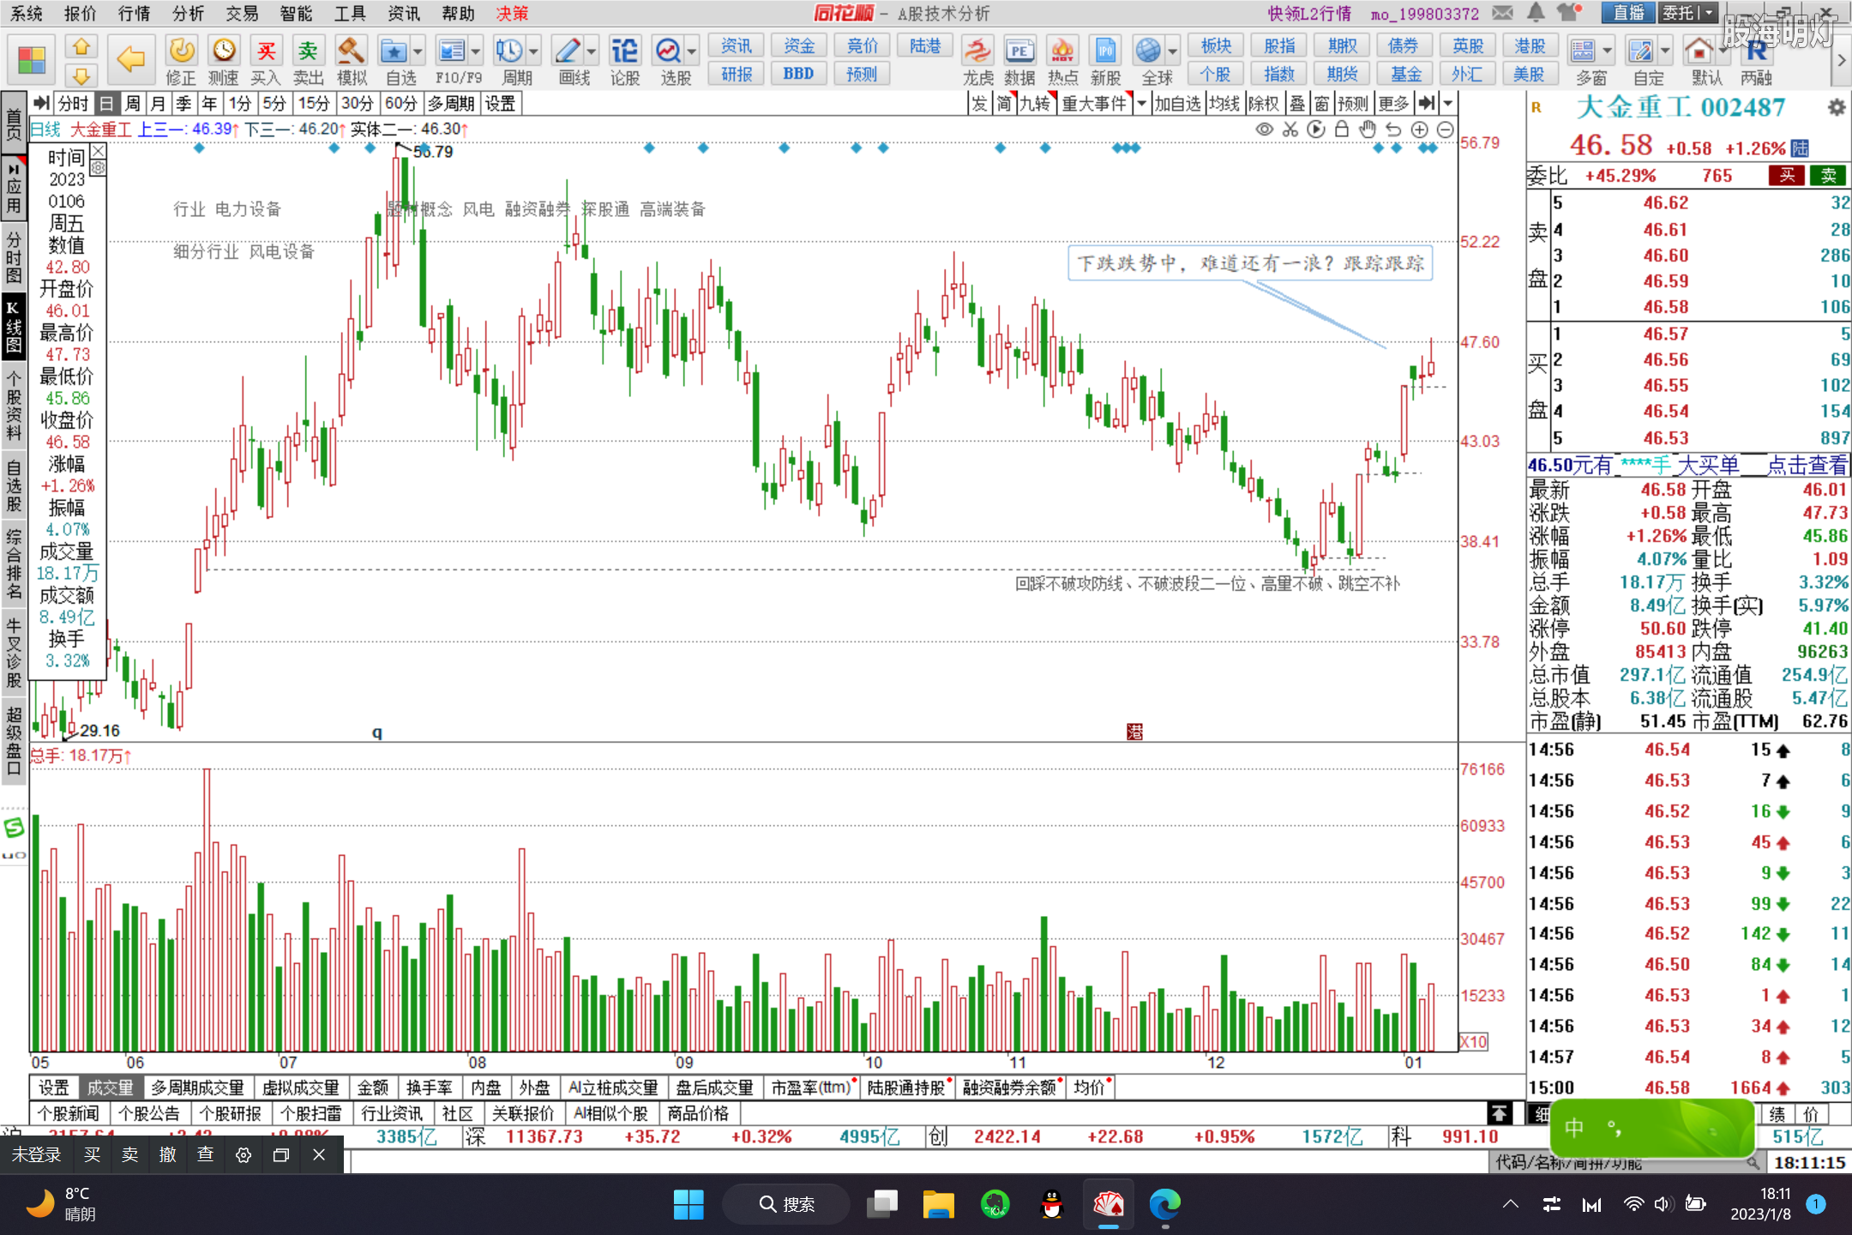Click the 修正 refresh icon
The width and height of the screenshot is (1852, 1235).
pos(181,60)
